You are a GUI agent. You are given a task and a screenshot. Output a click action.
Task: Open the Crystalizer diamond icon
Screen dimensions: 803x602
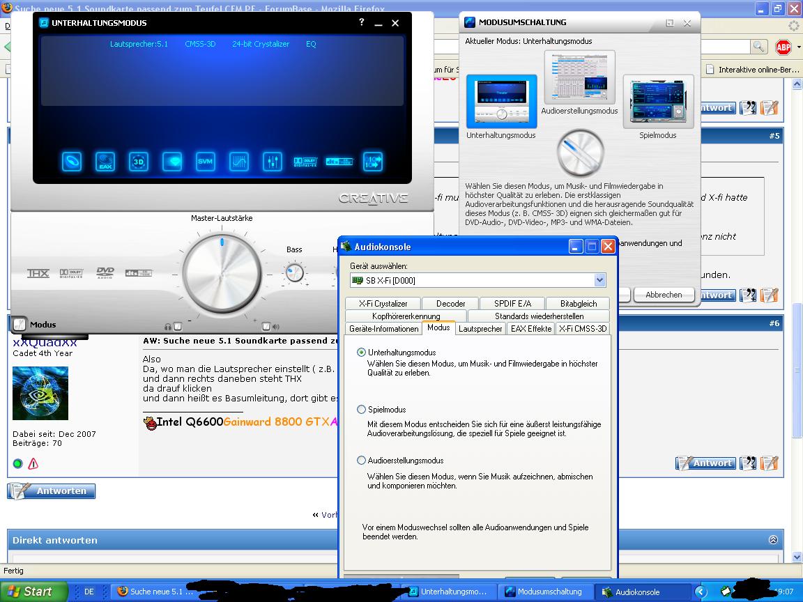(x=172, y=162)
